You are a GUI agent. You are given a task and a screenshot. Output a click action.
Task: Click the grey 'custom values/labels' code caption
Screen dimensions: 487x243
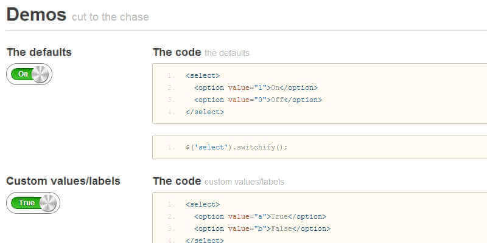click(244, 182)
